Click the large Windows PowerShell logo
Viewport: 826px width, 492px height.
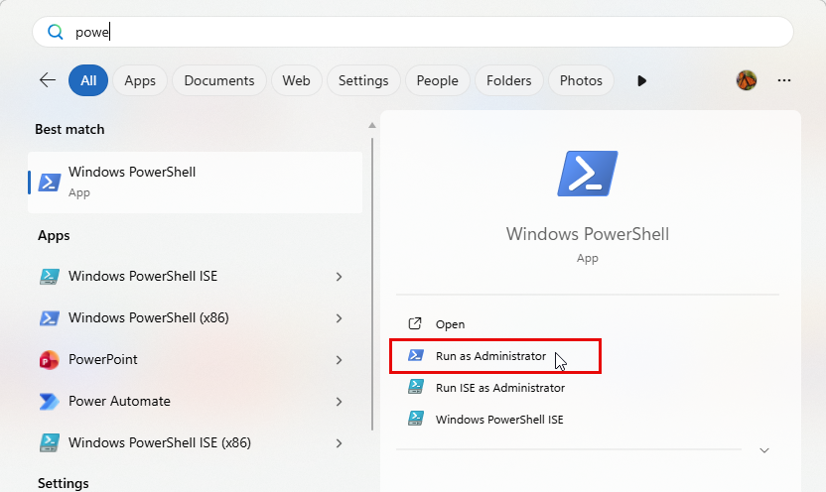coord(588,174)
